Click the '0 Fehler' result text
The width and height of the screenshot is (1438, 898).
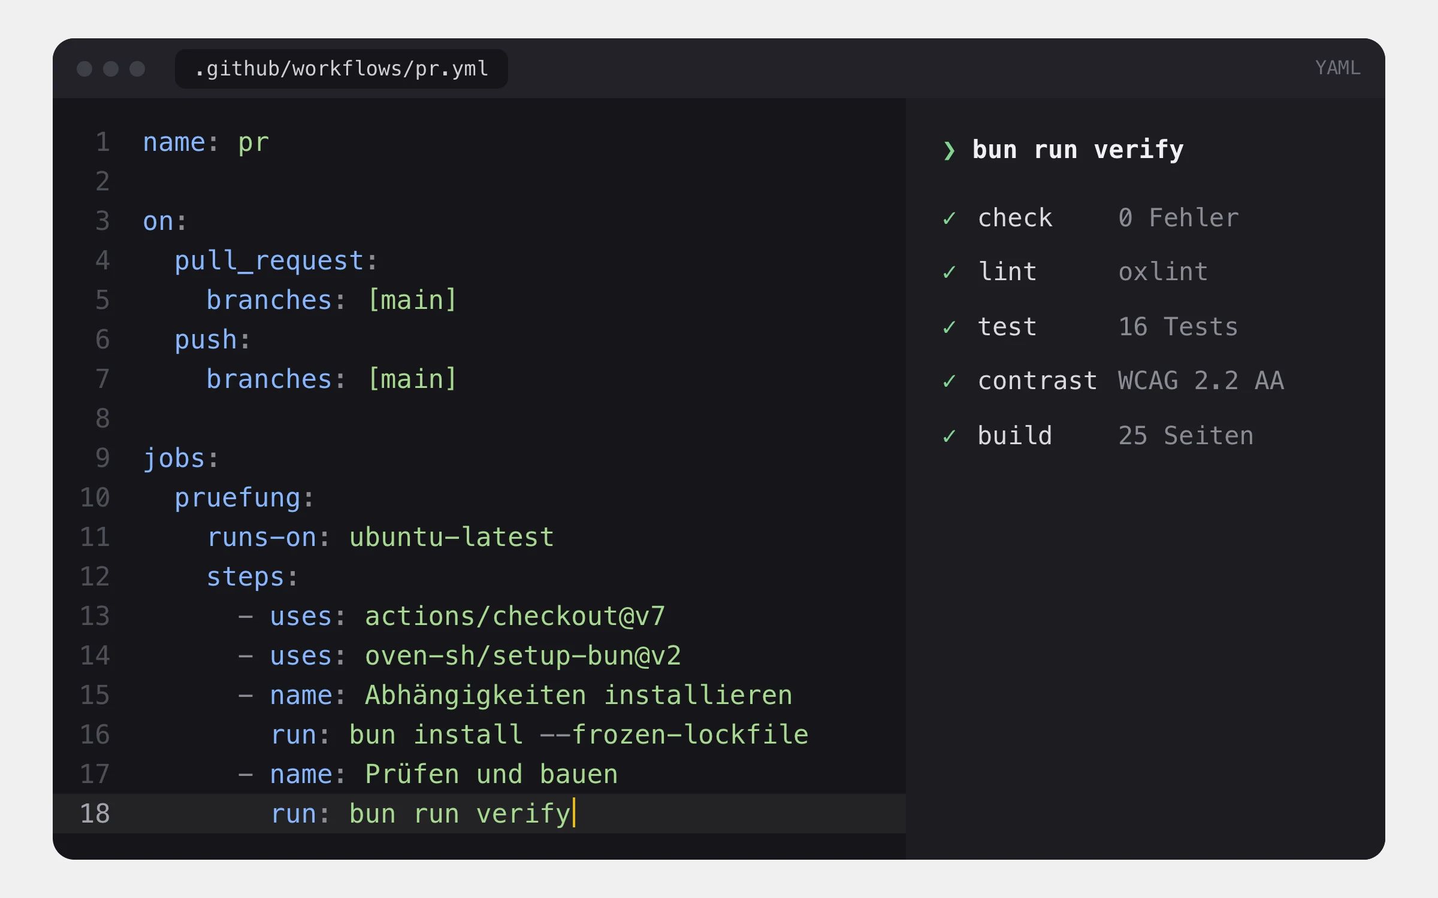tap(1179, 218)
